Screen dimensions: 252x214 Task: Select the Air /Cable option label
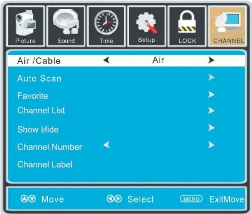pyautogui.click(x=39, y=61)
